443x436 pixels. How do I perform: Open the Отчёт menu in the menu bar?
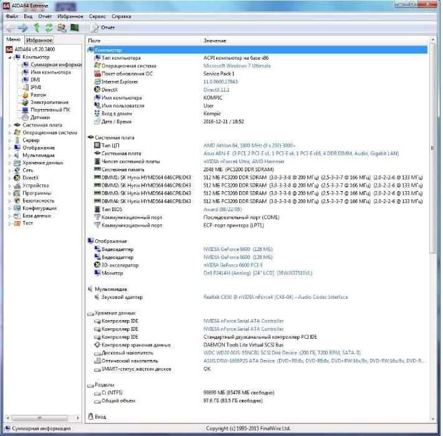click(45, 16)
